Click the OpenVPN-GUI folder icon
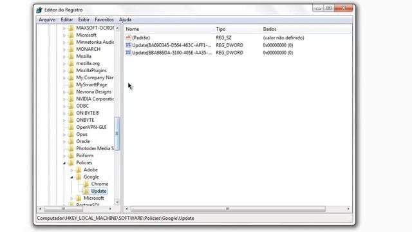Image resolution: width=412 pixels, height=232 pixels. [x=71, y=128]
